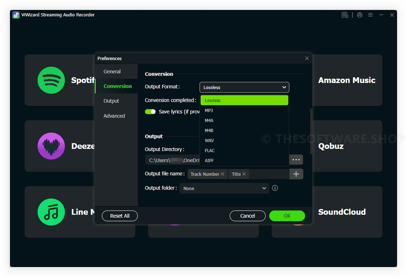This screenshot has height=277, width=407.
Task: Switch to the Output tab
Action: coord(116,101)
